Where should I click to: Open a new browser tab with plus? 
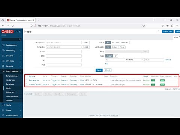(38, 20)
